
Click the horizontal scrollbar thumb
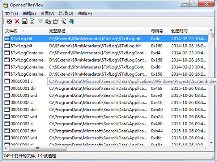point(38,148)
